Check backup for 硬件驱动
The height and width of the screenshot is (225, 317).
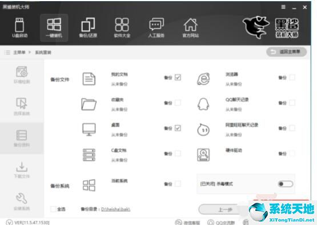(x=292, y=154)
